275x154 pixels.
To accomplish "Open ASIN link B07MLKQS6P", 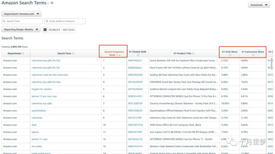I will pos(135,89).
